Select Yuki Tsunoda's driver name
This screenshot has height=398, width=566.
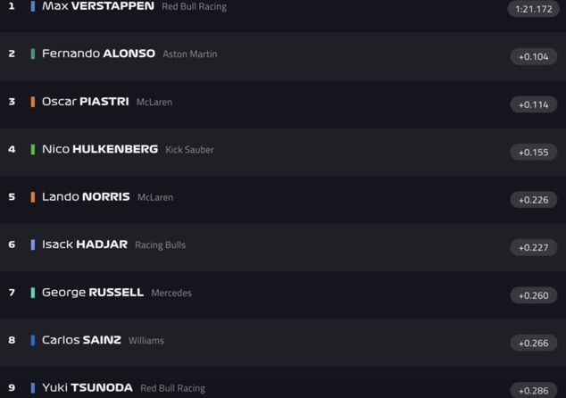[x=87, y=387]
